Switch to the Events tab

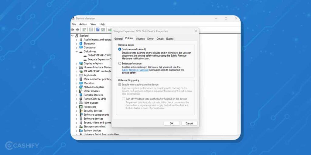(x=170, y=39)
